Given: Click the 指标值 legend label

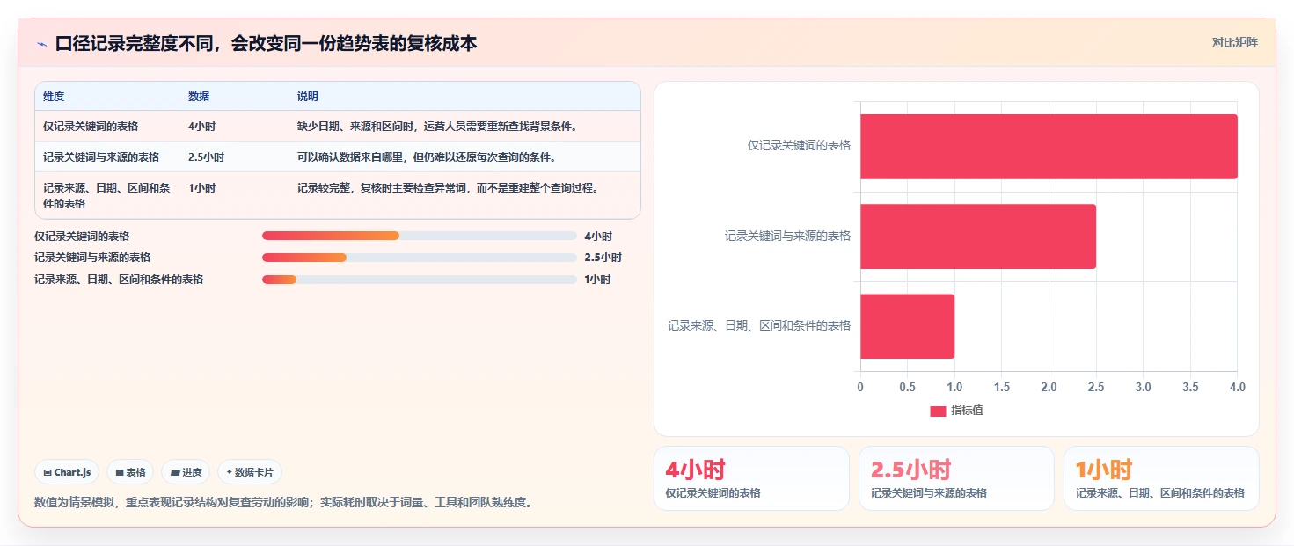Looking at the screenshot, I should pyautogui.click(x=967, y=411).
